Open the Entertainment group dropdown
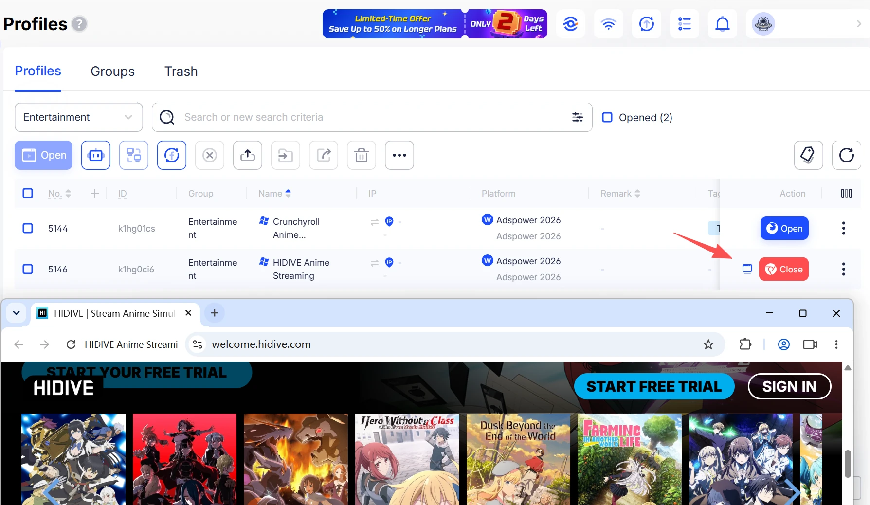This screenshot has width=870, height=505. point(79,117)
